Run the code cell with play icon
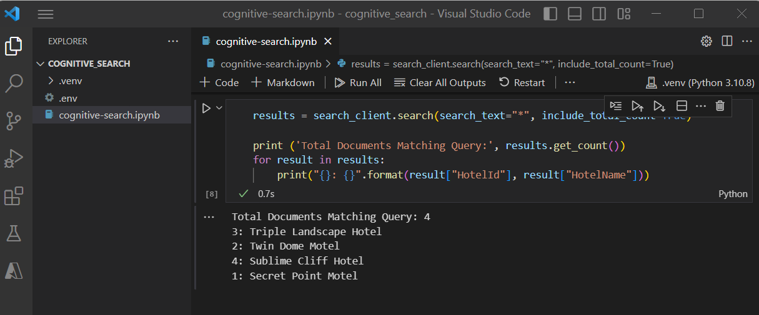The image size is (759, 315). 206,109
